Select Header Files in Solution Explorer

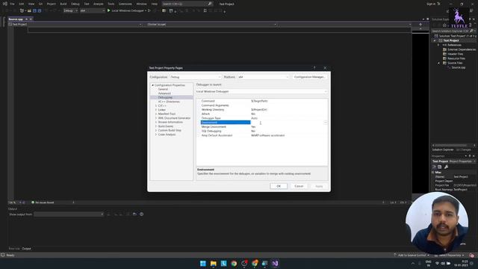455,54
